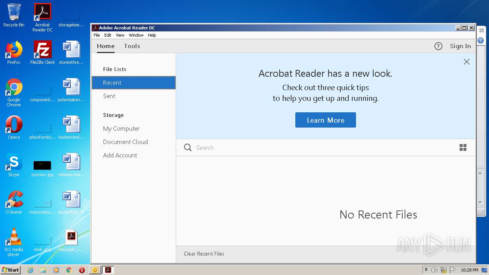489x275 pixels.
Task: Switch to the Tools tab
Action: 132,46
